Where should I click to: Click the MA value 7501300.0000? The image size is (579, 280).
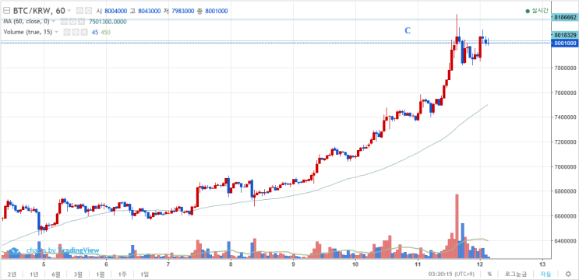pyautogui.click(x=108, y=22)
